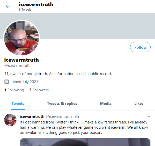Open the Tweets & replies tab
Screen dimensions: 155x146
[x=62, y=104]
